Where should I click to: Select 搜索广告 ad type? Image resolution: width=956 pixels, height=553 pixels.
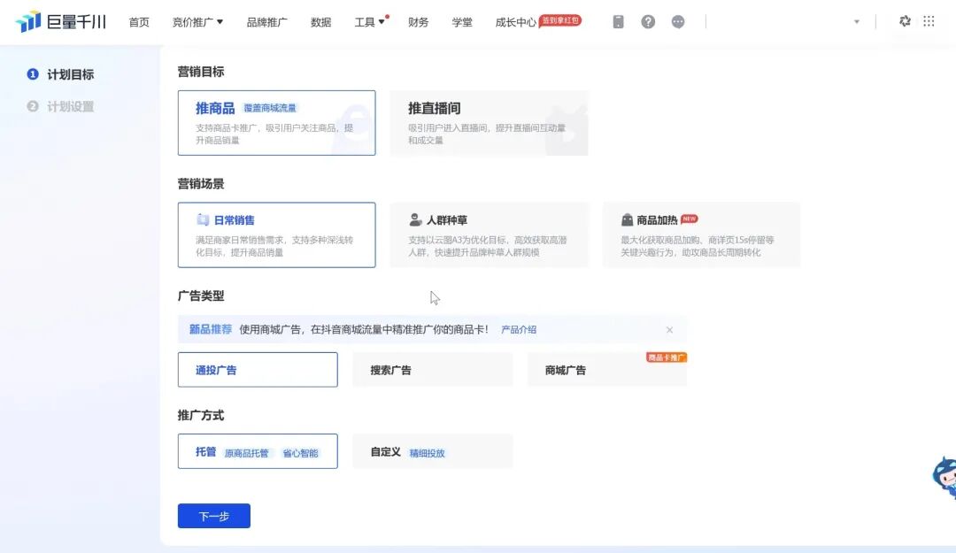click(x=433, y=370)
